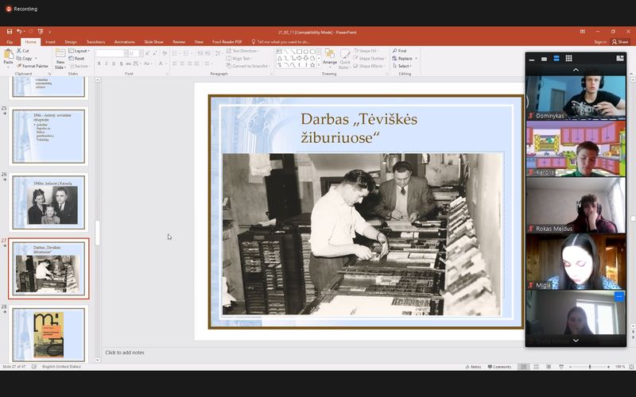The image size is (636, 397).
Task: Click the zoom slider in status bar
Action: [590, 367]
